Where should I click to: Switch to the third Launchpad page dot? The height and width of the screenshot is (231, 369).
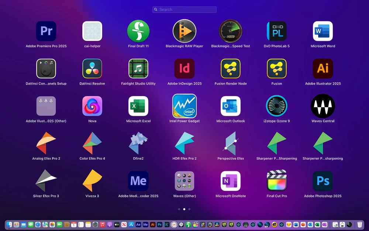point(189,209)
